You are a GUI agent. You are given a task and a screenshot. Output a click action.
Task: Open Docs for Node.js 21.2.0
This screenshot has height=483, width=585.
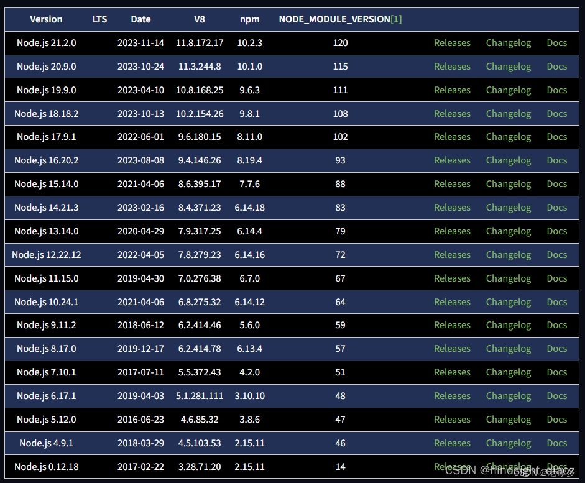556,43
